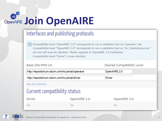Click the 'OpenAIRE 2.0' status column header

[80, 99]
